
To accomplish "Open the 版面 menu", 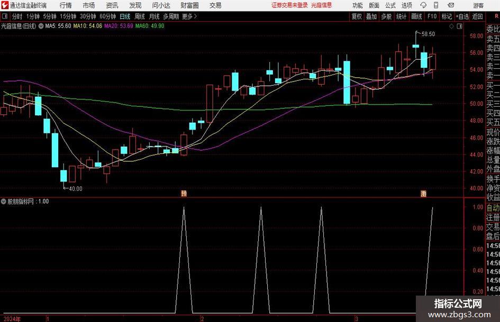I will (x=374, y=5).
